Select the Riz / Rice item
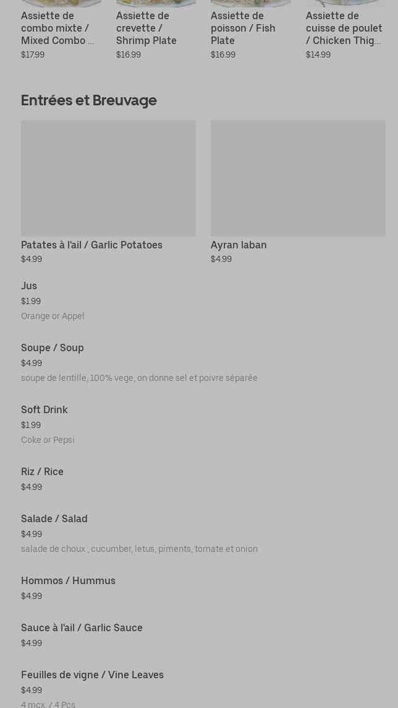Viewport: 398px width, 708px height. click(x=42, y=471)
